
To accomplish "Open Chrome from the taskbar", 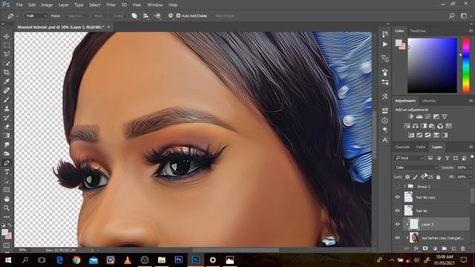I will coord(76,260).
